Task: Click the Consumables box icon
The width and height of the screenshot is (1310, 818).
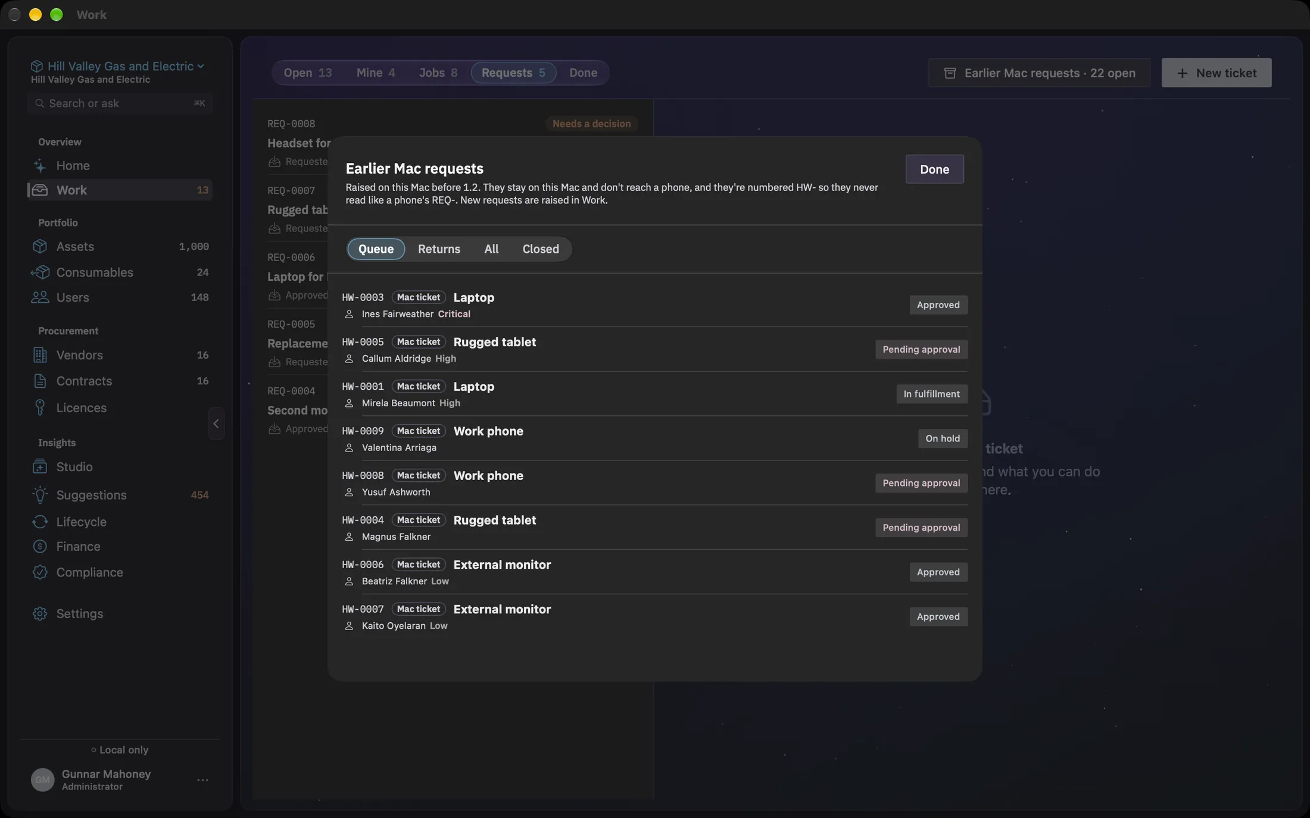Action: point(40,272)
